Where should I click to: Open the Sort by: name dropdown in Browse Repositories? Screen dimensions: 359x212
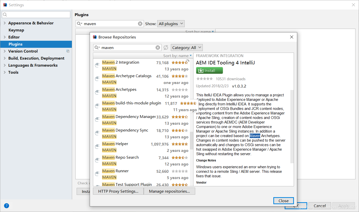pos(177,56)
